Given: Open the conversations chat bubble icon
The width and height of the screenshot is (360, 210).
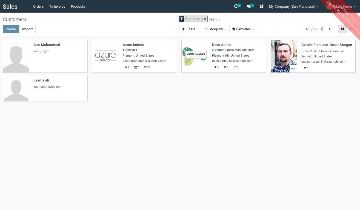Looking at the screenshot, I should click(x=249, y=6).
